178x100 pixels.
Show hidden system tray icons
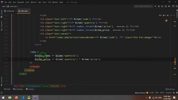tap(147, 97)
